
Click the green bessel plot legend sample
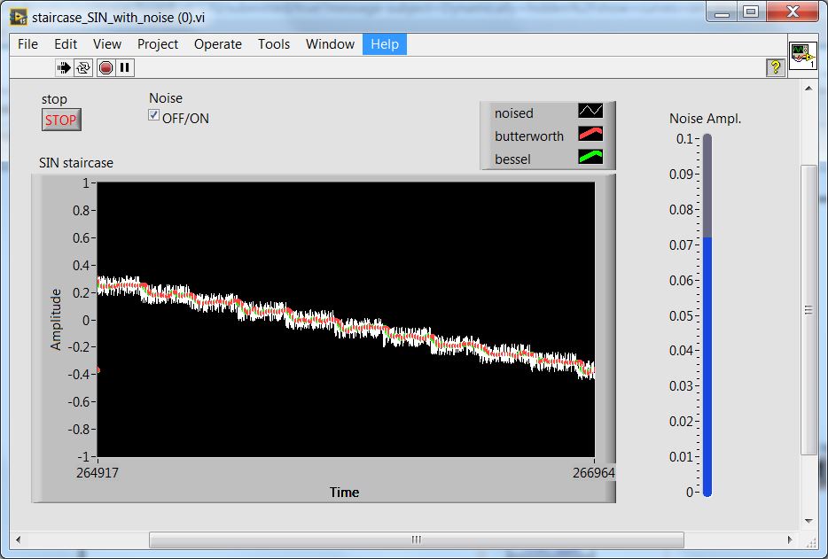[x=590, y=157]
